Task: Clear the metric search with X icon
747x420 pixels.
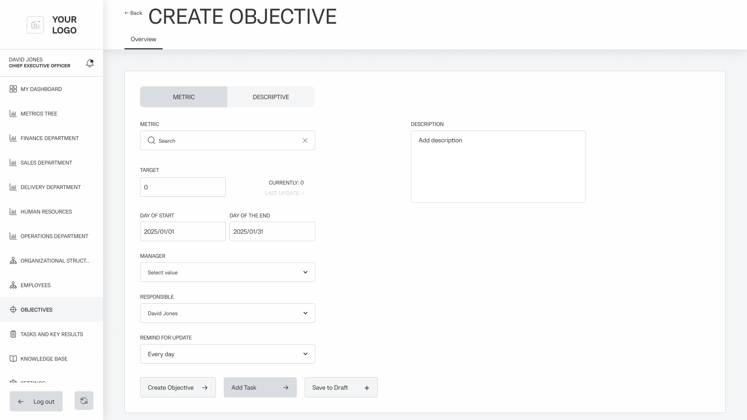Action: 305,140
